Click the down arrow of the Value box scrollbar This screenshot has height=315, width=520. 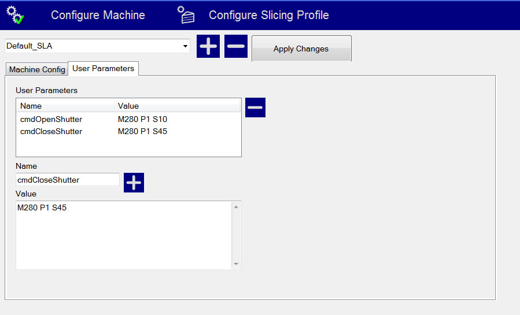click(236, 264)
